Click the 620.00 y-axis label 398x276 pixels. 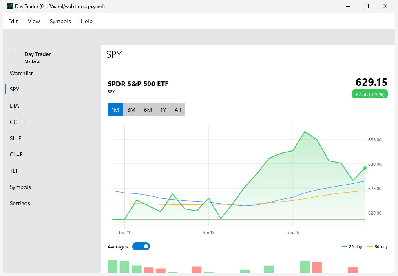tap(375, 213)
